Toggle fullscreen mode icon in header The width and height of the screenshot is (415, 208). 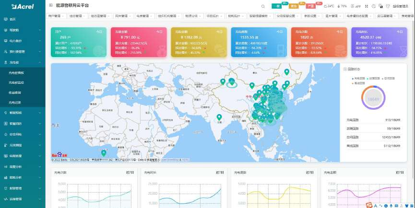[367, 6]
